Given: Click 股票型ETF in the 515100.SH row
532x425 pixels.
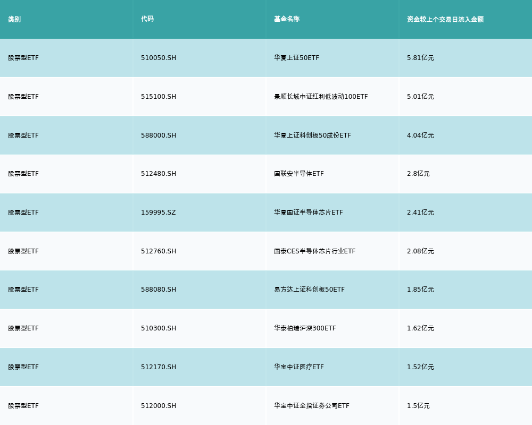Looking at the screenshot, I should click(x=23, y=97).
